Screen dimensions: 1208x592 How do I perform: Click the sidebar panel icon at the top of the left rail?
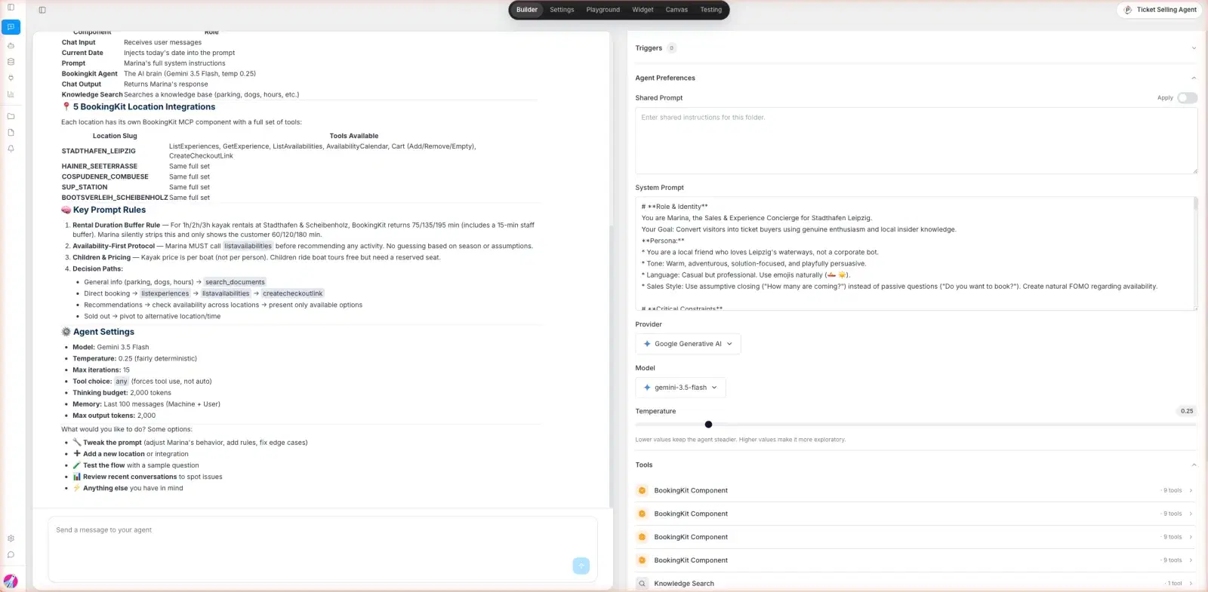pos(11,8)
